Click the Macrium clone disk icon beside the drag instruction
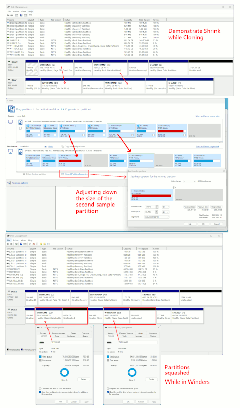The height and width of the screenshot is (408, 240). [11, 109]
